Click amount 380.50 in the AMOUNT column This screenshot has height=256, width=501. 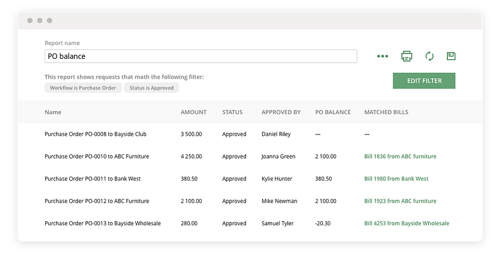189,178
